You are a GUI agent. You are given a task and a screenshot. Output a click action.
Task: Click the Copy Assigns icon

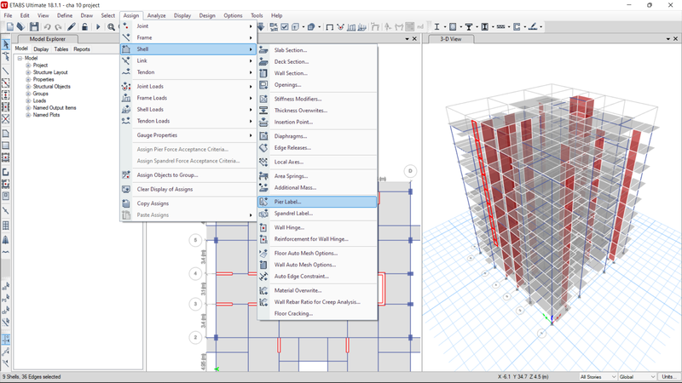pos(126,203)
